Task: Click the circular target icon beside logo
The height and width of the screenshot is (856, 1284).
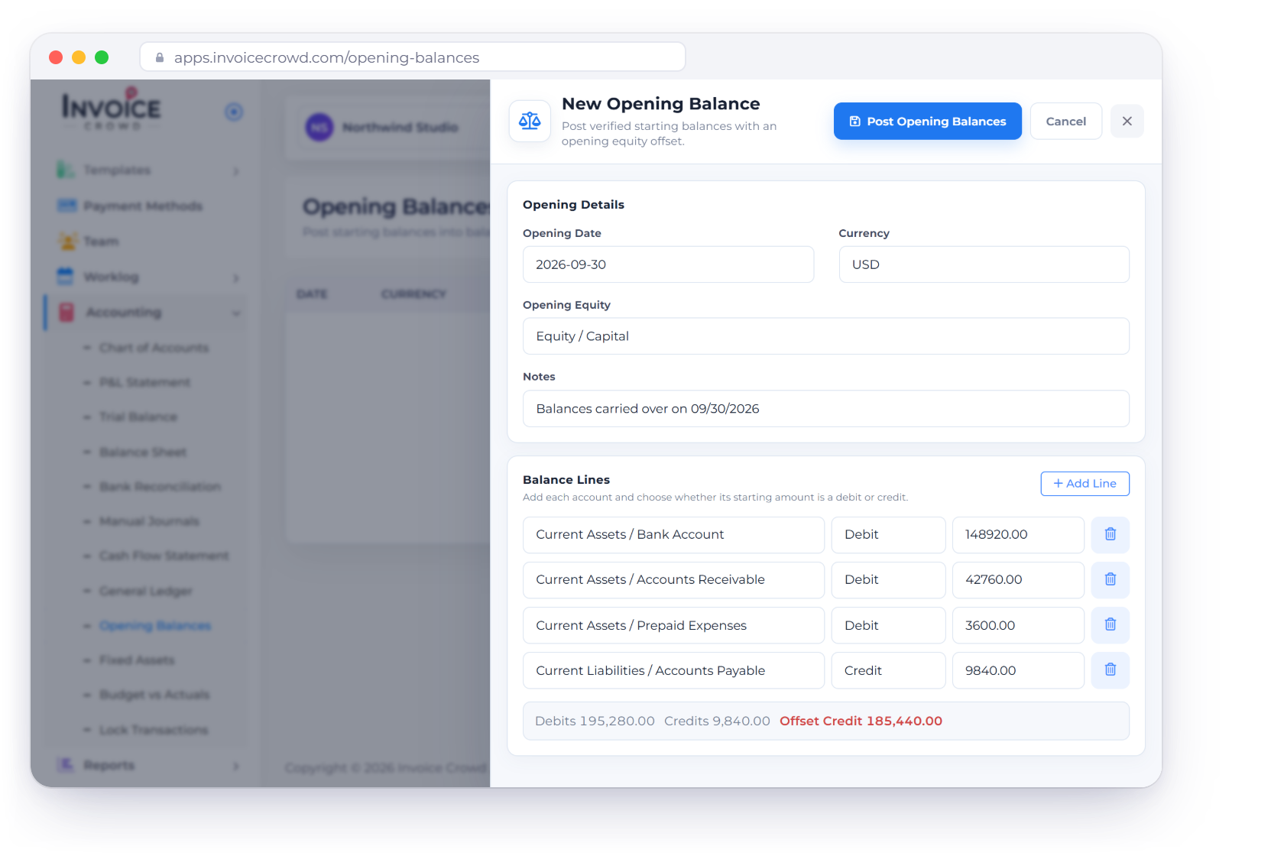Action: [x=234, y=112]
